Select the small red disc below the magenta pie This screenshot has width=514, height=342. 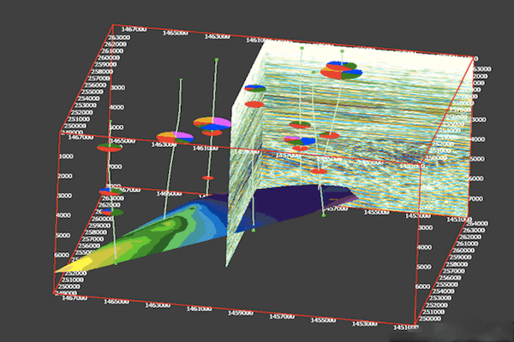click(x=207, y=178)
